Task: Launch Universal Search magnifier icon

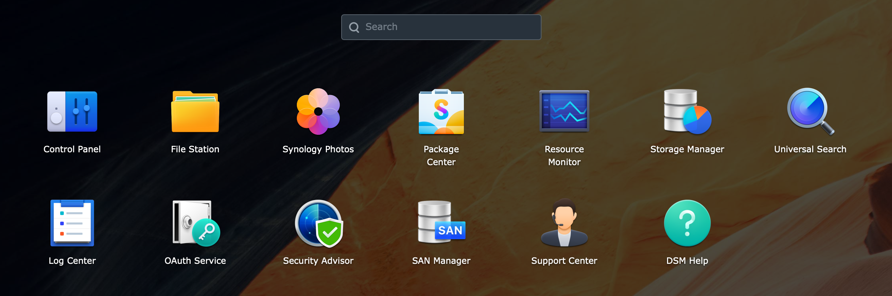Action: click(x=810, y=112)
